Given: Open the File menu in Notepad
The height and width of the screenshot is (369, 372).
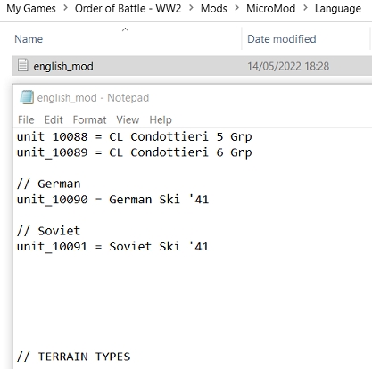Looking at the screenshot, I should (26, 119).
